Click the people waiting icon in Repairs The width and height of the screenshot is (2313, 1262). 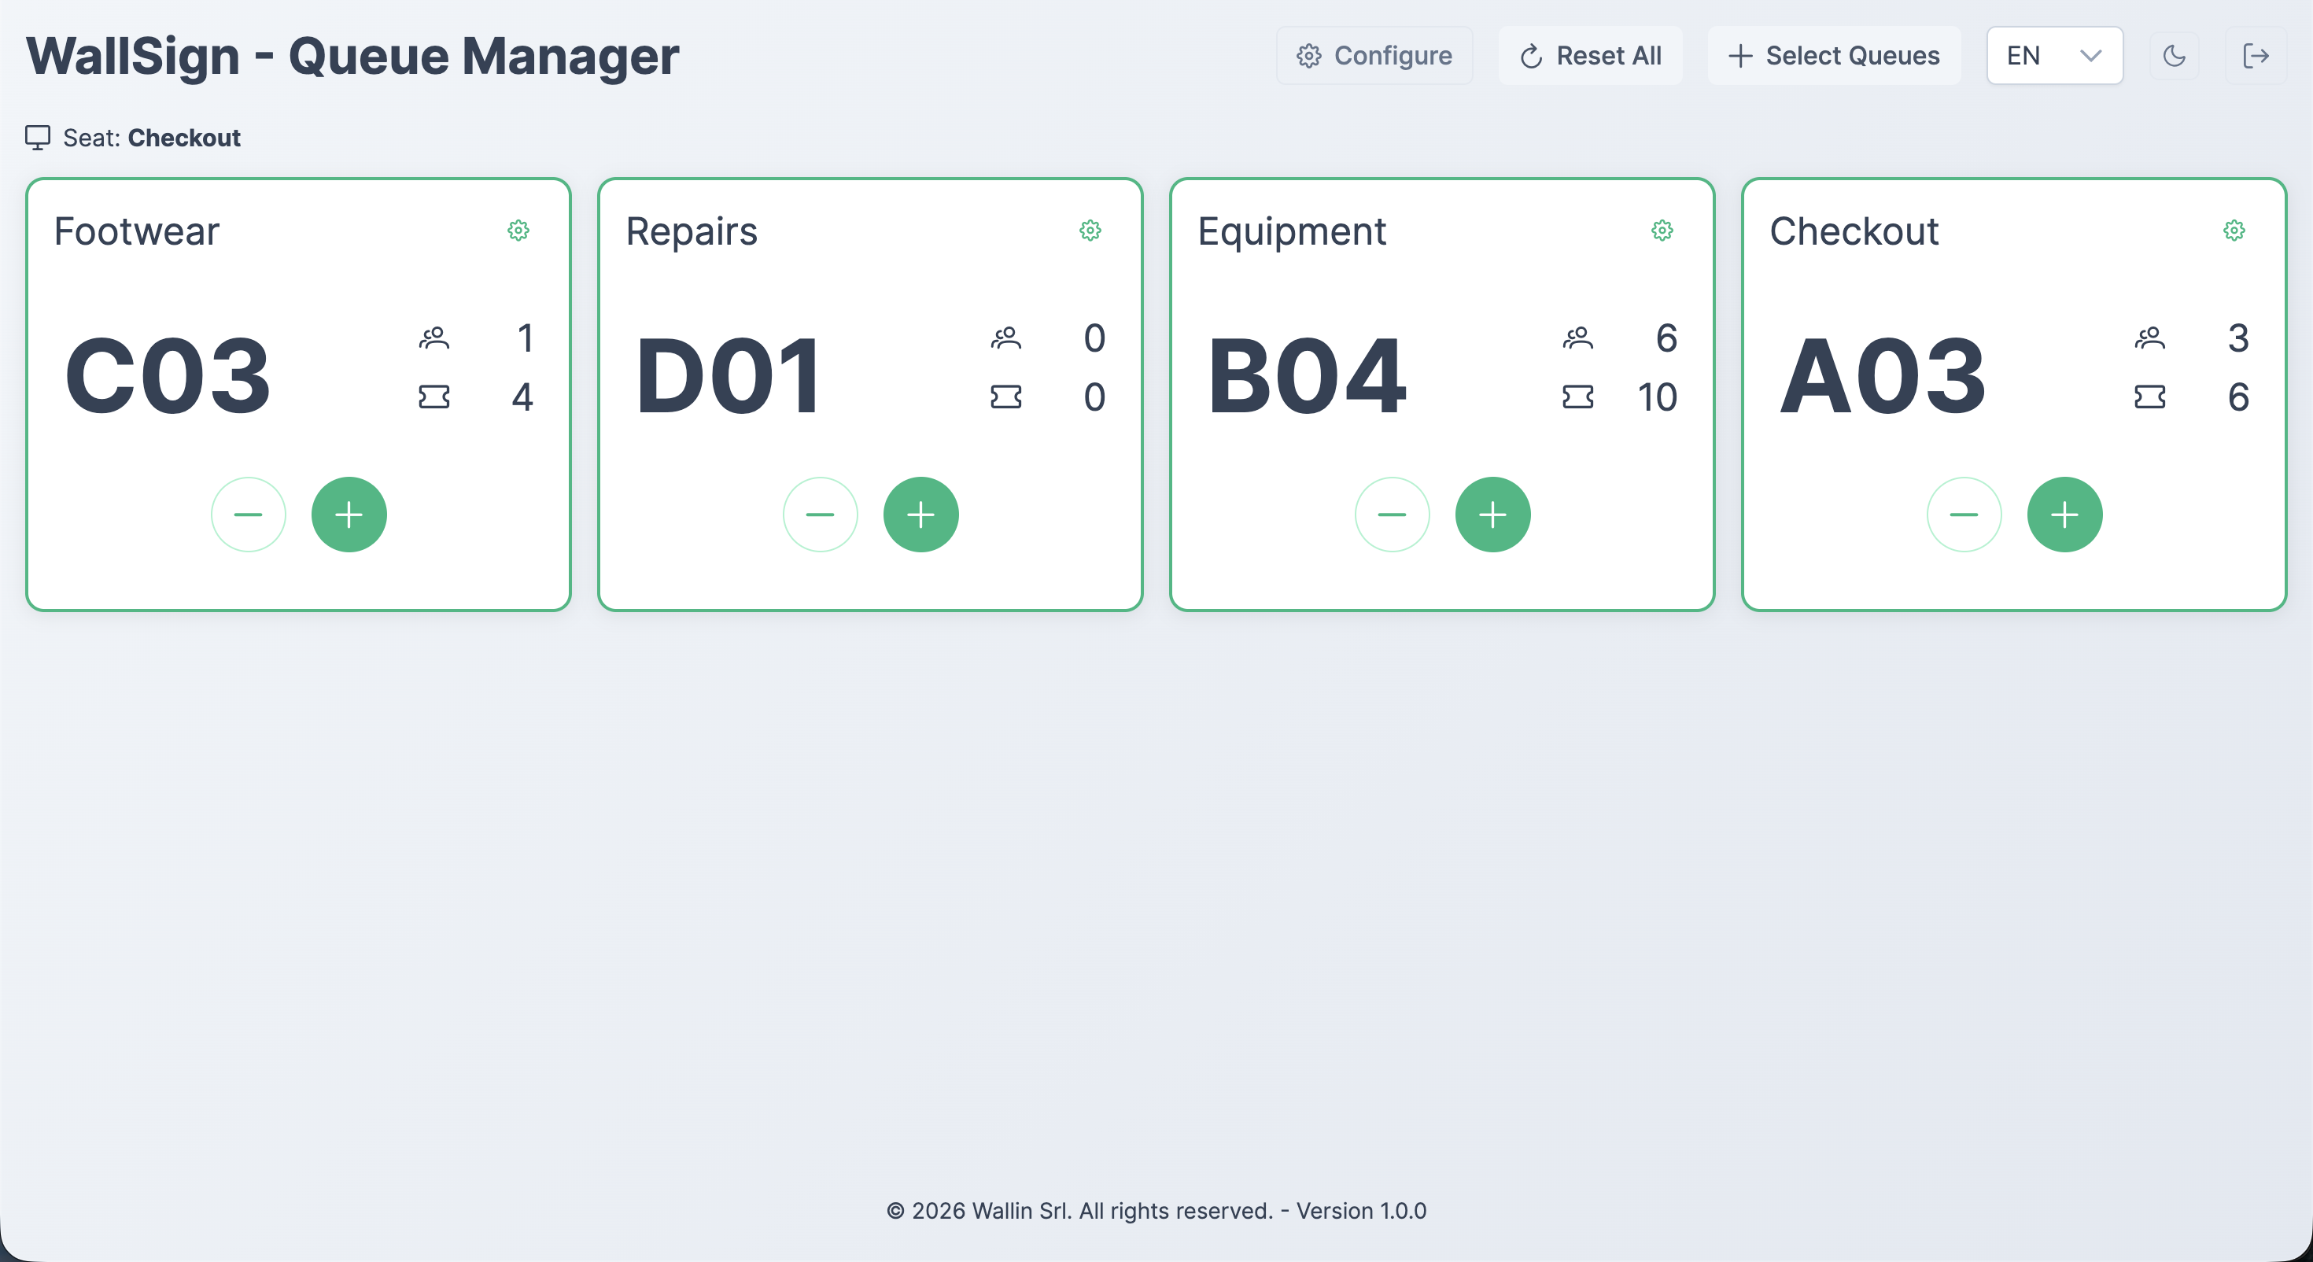coord(1006,338)
